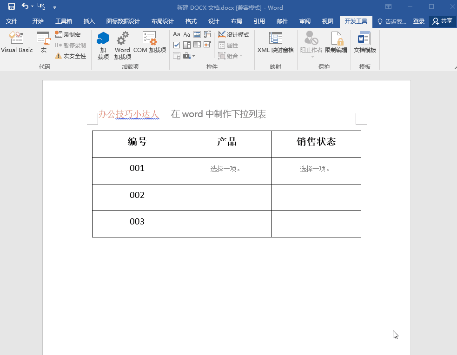Switch to the 设计 ribbon tab
This screenshot has width=457, height=355.
pos(214,21)
